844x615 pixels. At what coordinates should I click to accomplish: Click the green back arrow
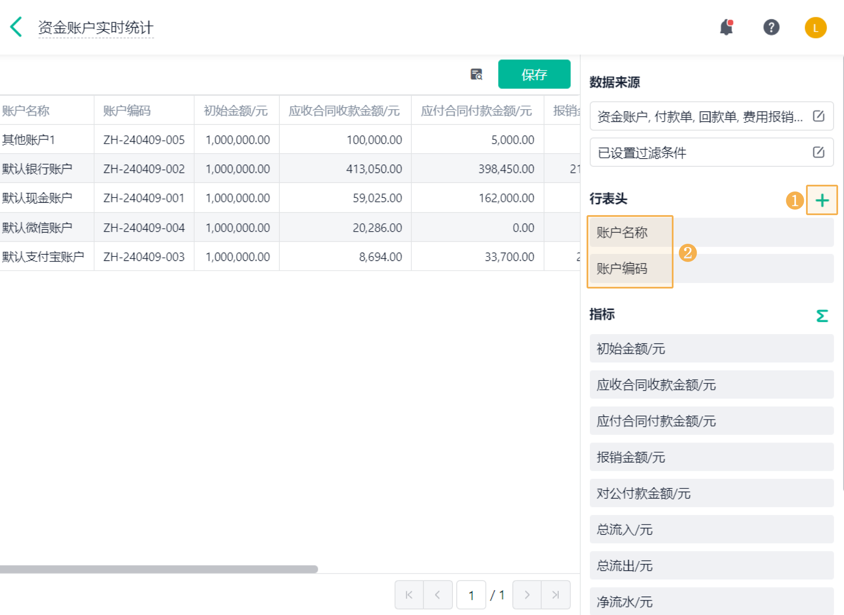[x=16, y=27]
